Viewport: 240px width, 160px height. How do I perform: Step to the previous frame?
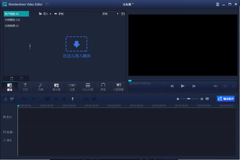(x=172, y=86)
